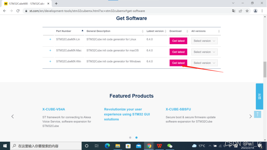Image resolution: width=267 pixels, height=150 pixels.
Task: Get latest Windows version
Action: [x=178, y=63]
